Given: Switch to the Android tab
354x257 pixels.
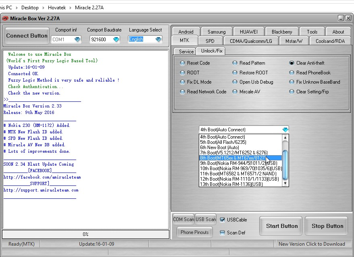Looking at the screenshot, I should tap(186, 32).
